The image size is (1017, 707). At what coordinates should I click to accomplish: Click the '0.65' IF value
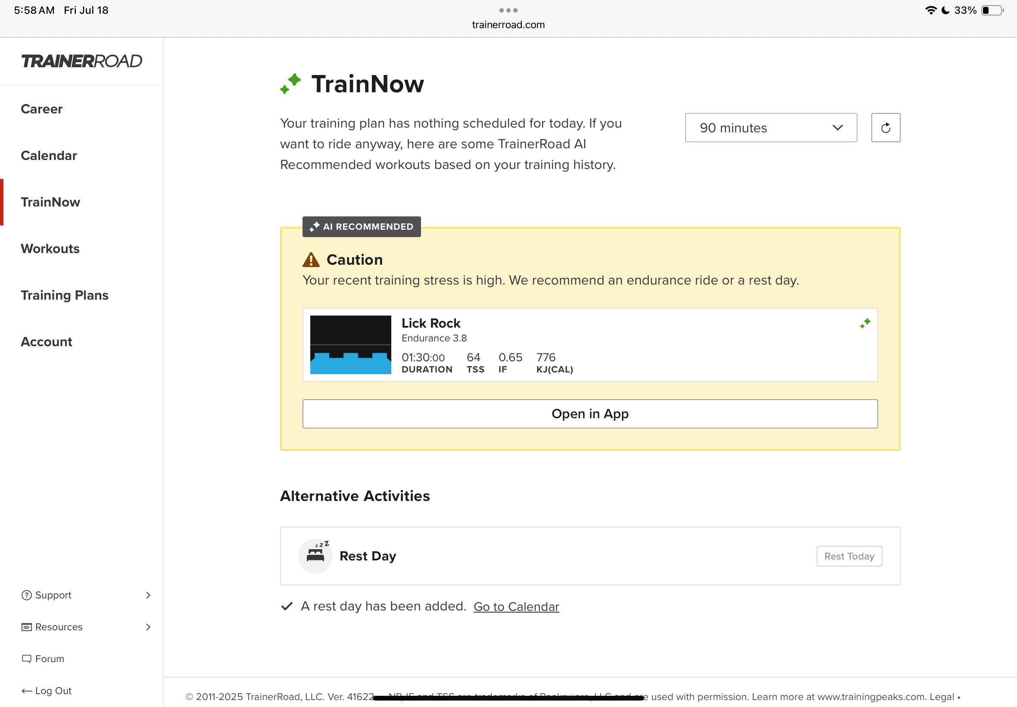(510, 357)
